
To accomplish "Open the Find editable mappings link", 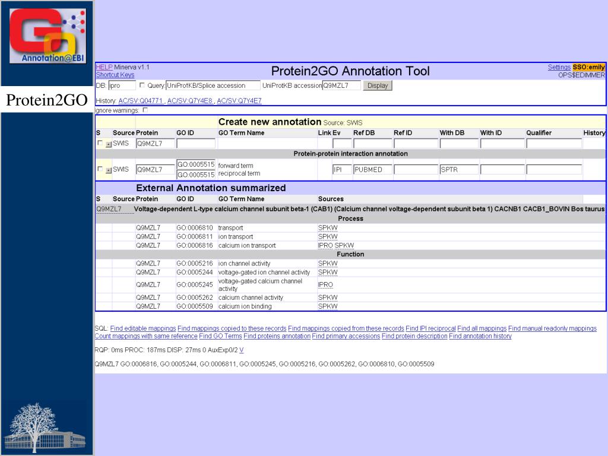I will [143, 328].
